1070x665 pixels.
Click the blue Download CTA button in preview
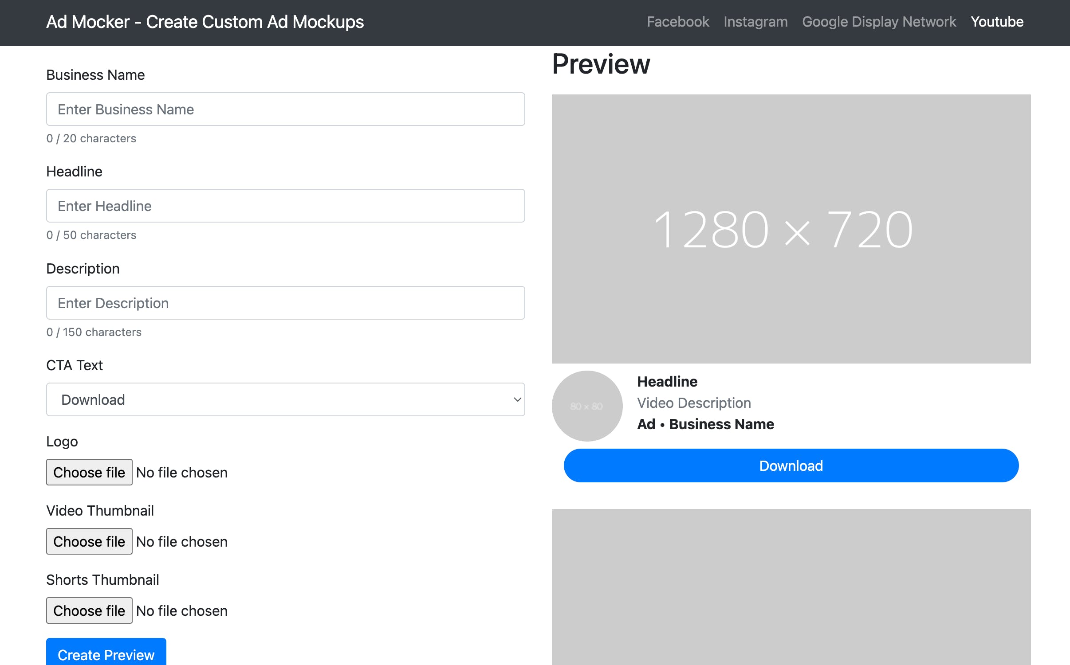pos(791,465)
